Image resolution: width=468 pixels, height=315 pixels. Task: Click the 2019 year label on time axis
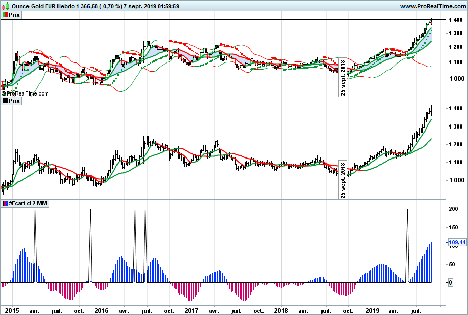coord(372,311)
